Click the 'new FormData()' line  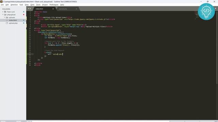pos(58,38)
